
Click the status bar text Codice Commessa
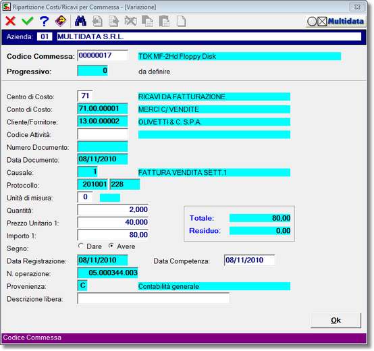pos(32,337)
